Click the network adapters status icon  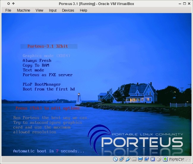[122, 159]
